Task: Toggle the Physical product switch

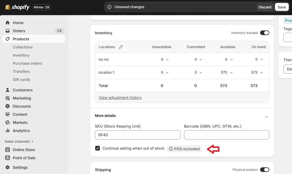Action: 264,170
